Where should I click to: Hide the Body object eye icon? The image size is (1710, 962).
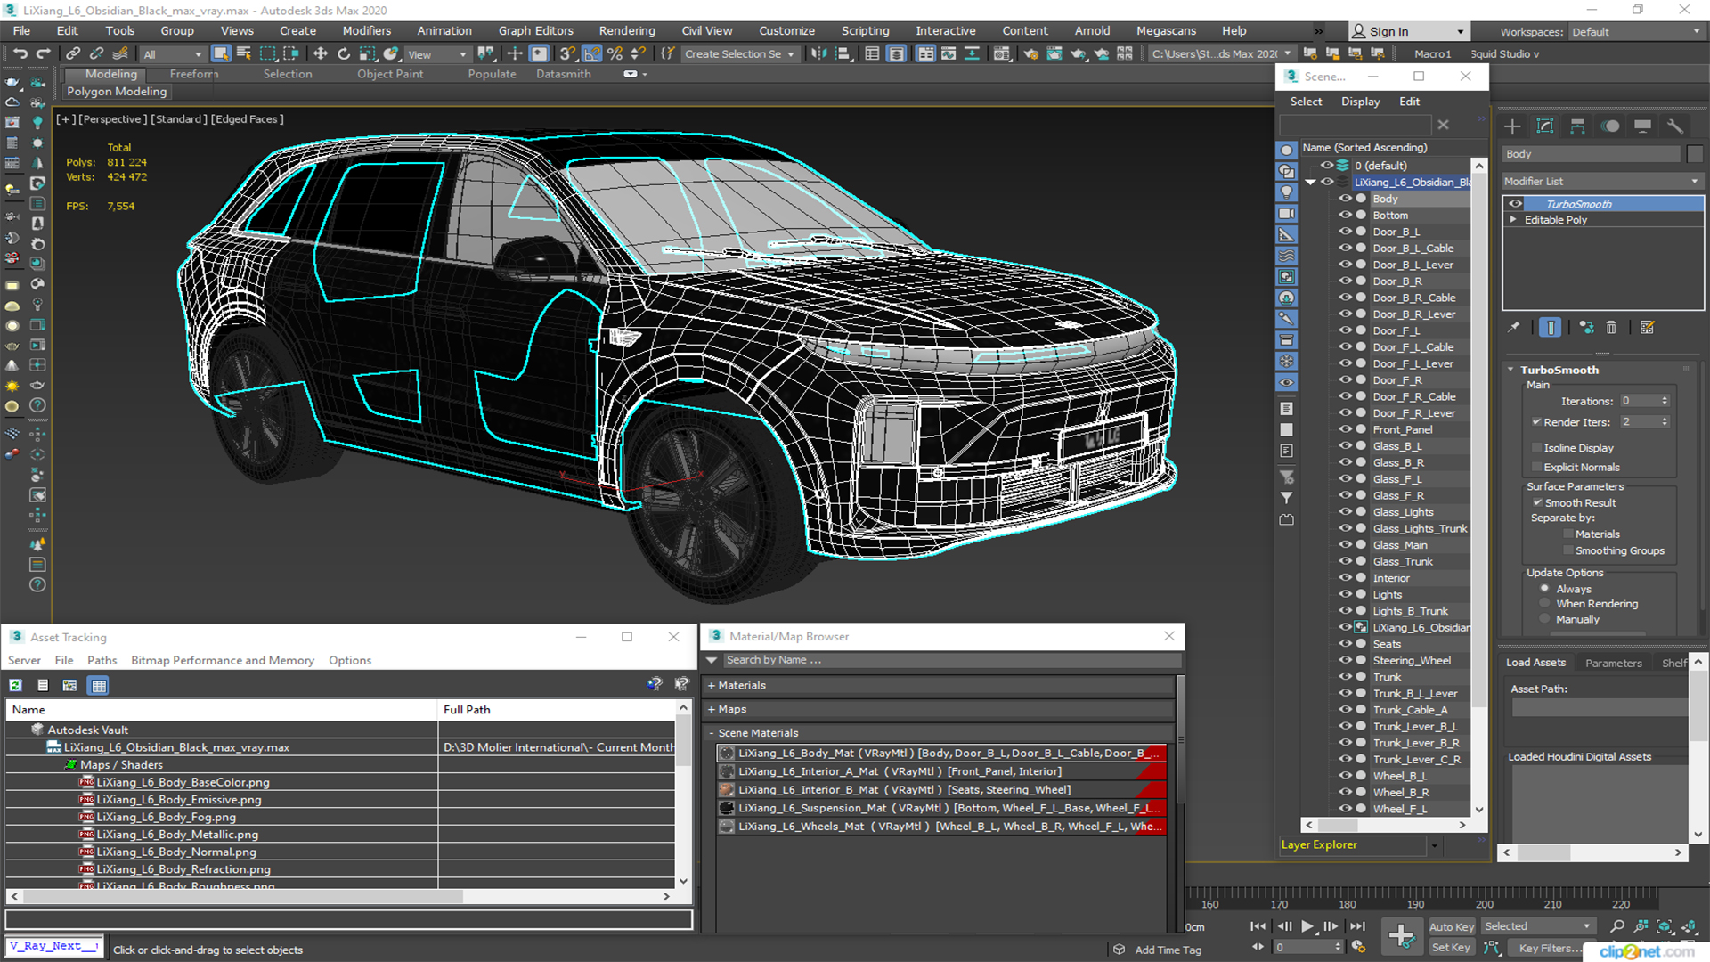coord(1345,199)
